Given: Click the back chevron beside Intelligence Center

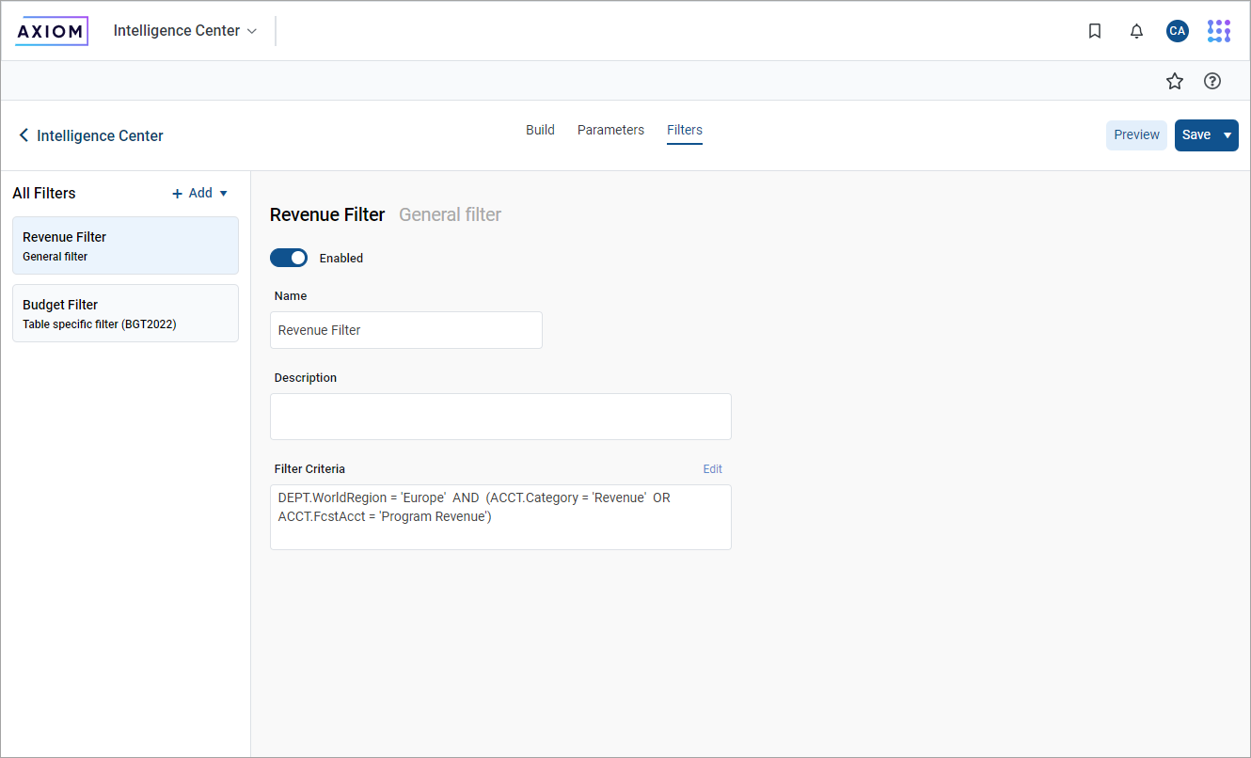Looking at the screenshot, I should 24,135.
